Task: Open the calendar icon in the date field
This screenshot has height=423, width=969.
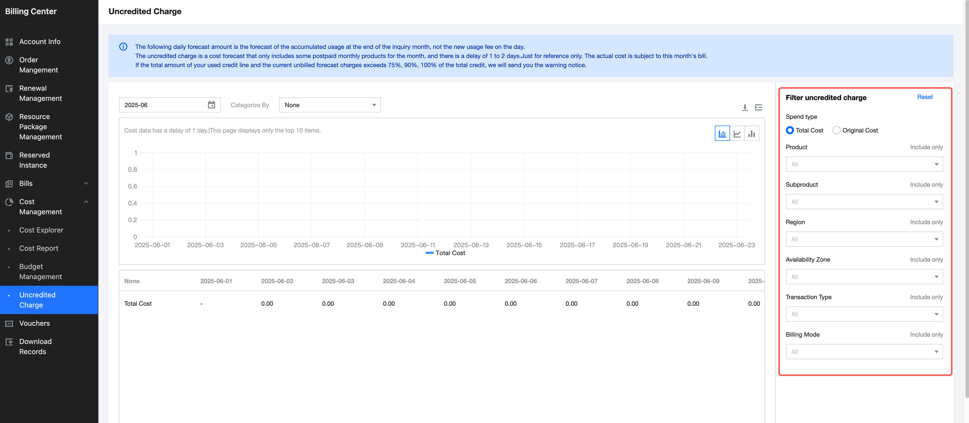Action: [211, 105]
